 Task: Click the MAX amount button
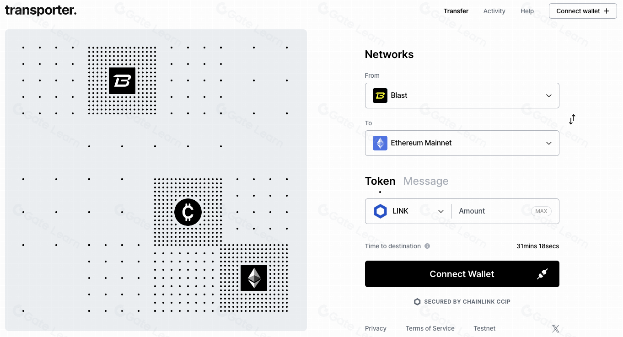click(x=541, y=211)
